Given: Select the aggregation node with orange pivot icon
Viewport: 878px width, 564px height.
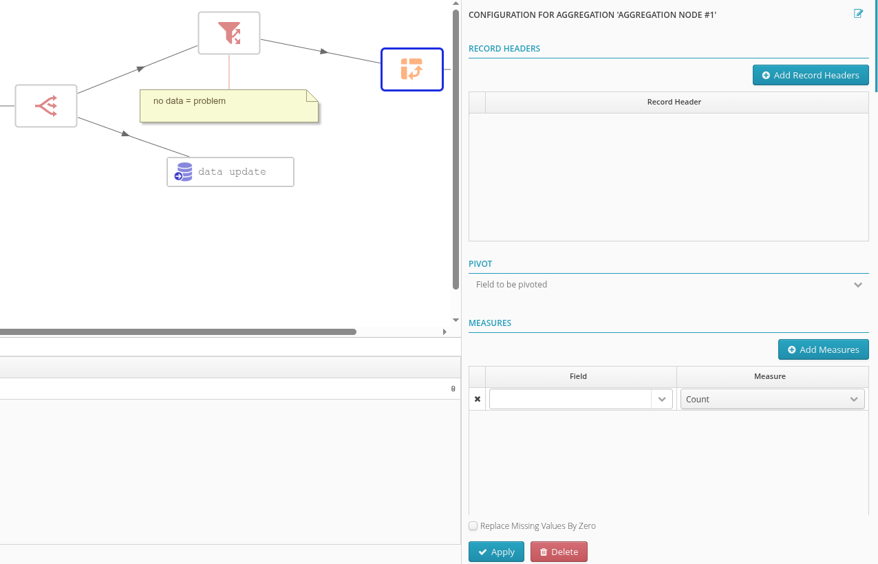Looking at the screenshot, I should [x=412, y=69].
